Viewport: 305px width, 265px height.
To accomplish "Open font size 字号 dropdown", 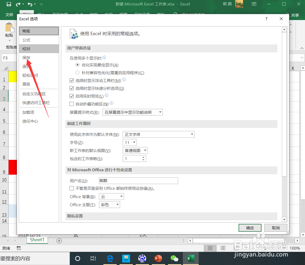I will 130,142.
